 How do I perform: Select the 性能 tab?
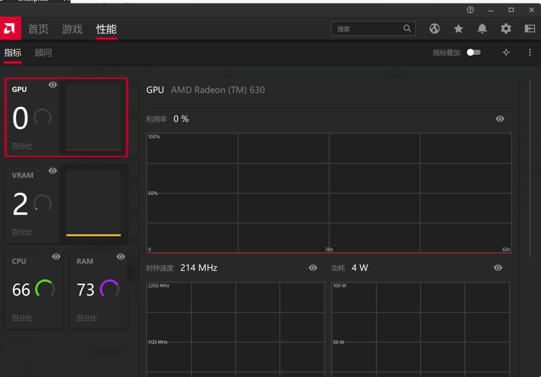pyautogui.click(x=106, y=29)
